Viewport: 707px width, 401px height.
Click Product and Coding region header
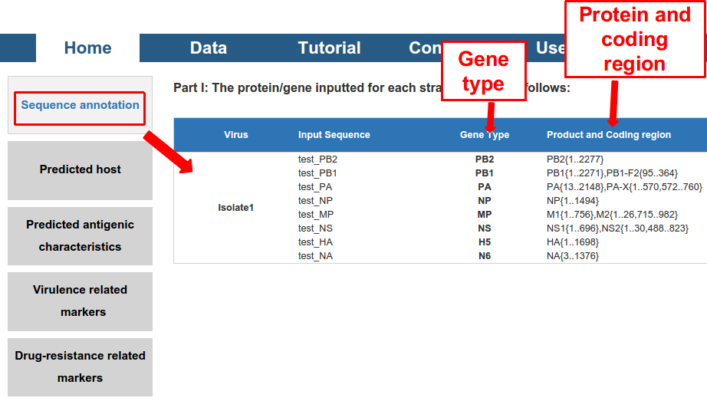pos(608,135)
